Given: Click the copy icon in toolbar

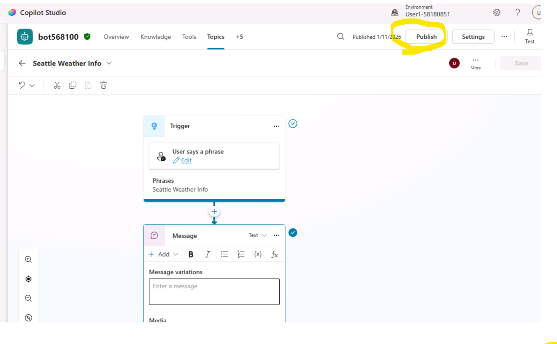Looking at the screenshot, I should coord(73,85).
